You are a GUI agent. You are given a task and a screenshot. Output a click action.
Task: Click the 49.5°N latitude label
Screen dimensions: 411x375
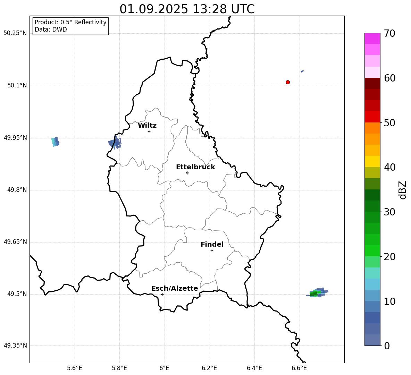tap(17, 294)
